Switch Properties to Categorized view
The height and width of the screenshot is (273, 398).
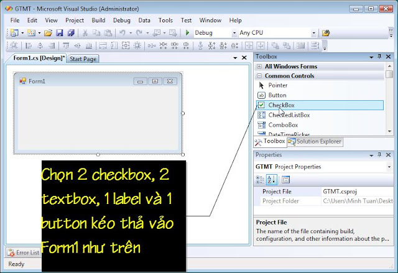(260, 180)
